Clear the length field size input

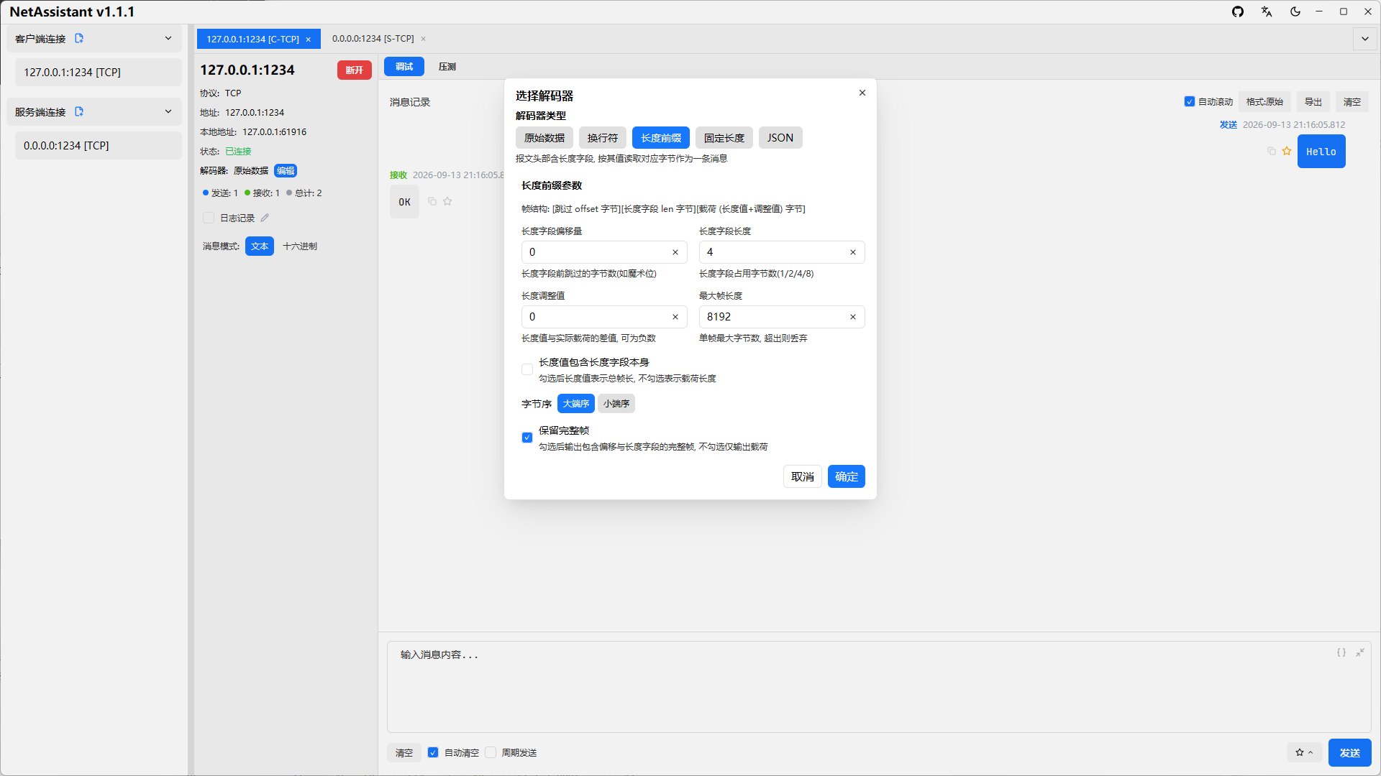pyautogui.click(x=853, y=252)
